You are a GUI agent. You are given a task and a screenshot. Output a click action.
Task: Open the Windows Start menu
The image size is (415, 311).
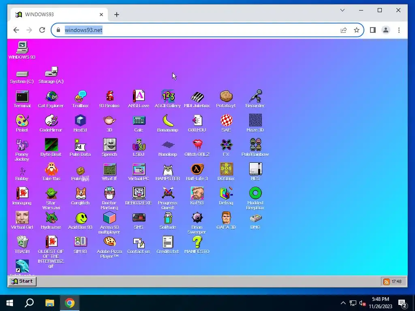10,303
